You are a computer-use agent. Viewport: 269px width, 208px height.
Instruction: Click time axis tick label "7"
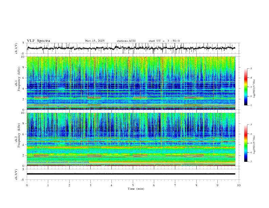pos(175,185)
